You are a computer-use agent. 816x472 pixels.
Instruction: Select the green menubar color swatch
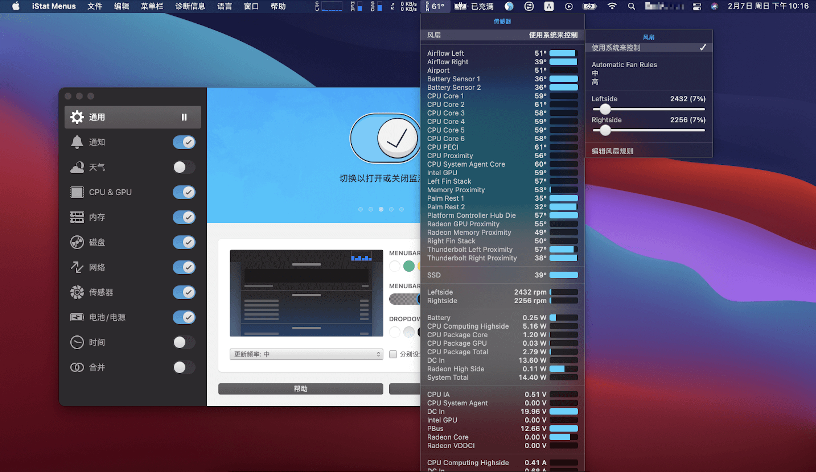409,266
